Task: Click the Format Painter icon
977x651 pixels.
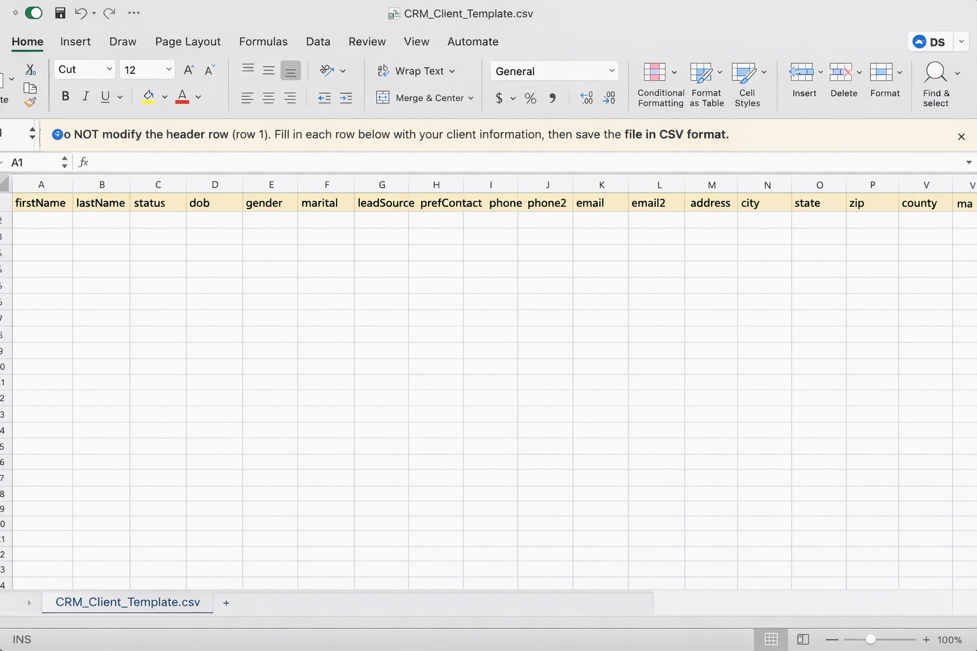Action: tap(30, 103)
